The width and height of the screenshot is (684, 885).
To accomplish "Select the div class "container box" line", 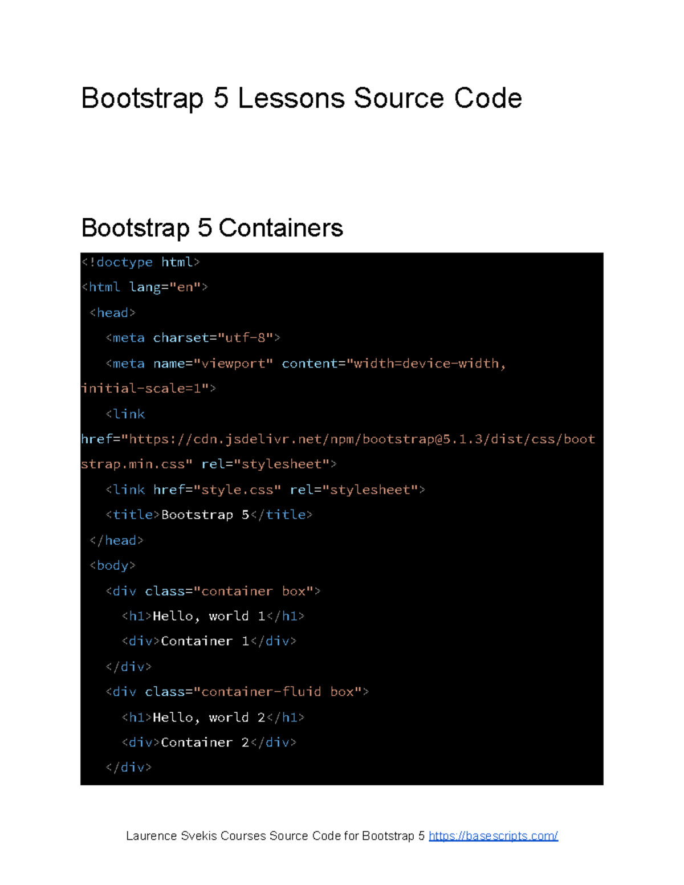I will click(x=213, y=591).
